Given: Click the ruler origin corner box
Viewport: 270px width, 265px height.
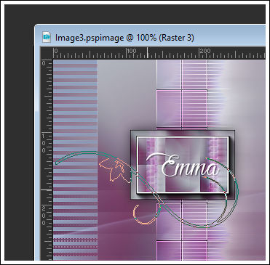Looking at the screenshot, I should (x=47, y=53).
